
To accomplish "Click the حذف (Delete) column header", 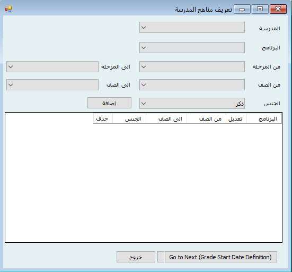I will 103,118.
